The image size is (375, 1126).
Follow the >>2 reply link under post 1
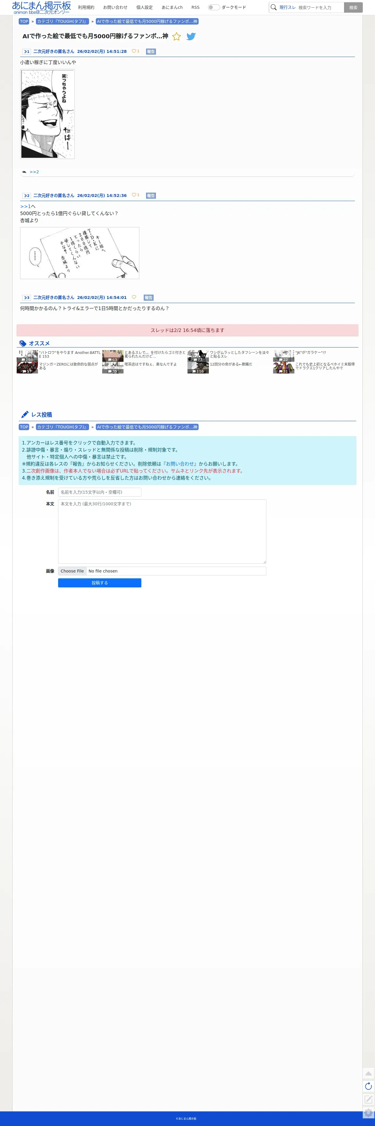[x=34, y=172]
